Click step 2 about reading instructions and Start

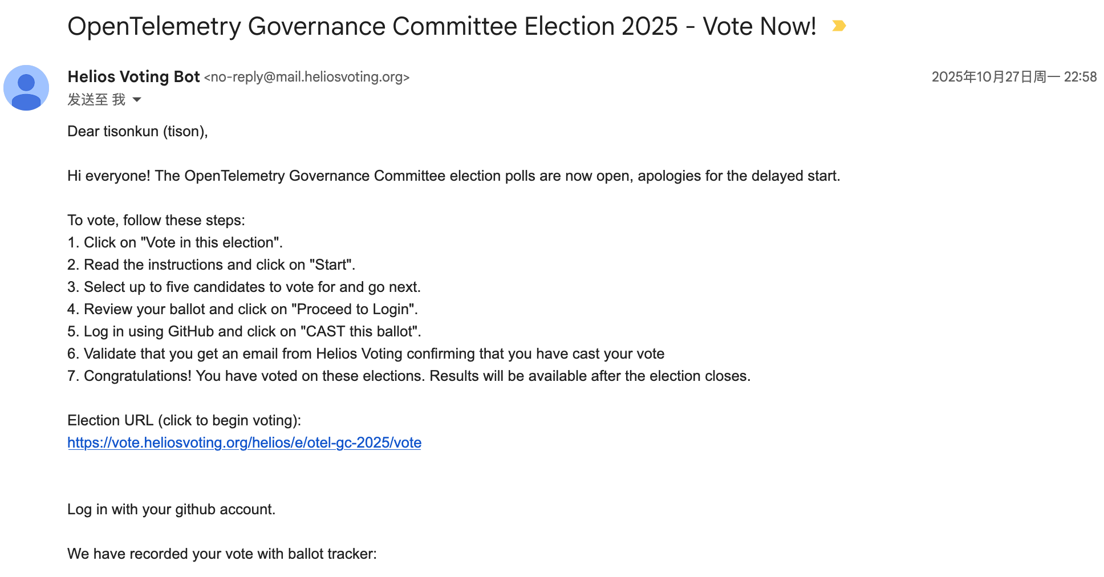pyautogui.click(x=212, y=265)
